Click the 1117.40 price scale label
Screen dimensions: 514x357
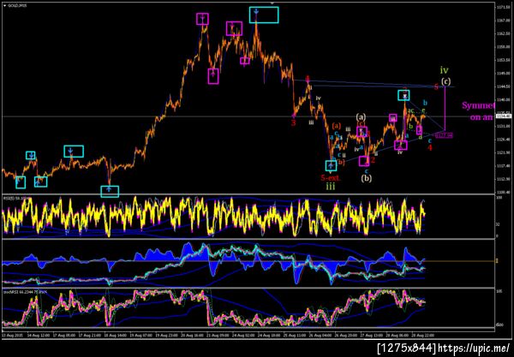point(504,166)
